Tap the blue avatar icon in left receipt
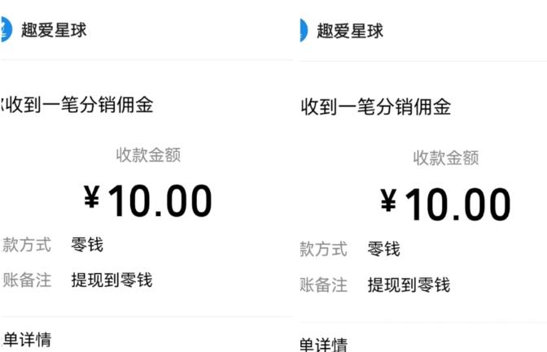 [x=7, y=29]
